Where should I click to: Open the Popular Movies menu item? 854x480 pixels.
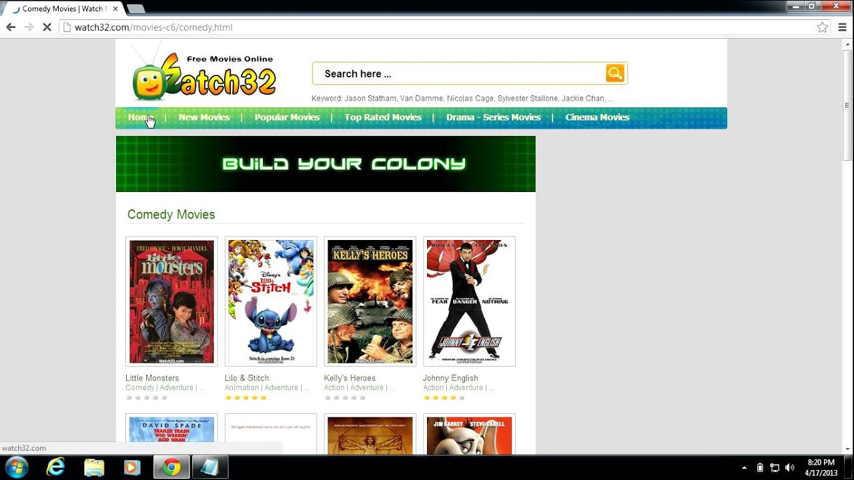287,117
